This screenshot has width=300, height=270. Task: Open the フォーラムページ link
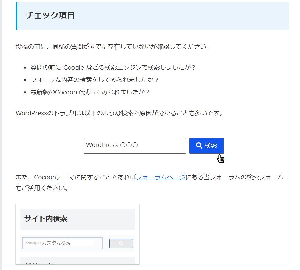[161, 177]
